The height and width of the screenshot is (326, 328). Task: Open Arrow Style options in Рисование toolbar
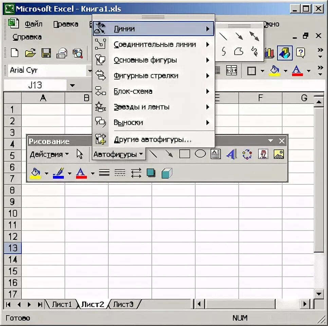136,173
